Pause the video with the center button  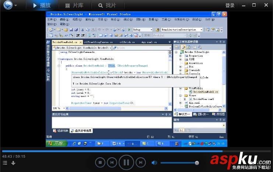point(126,162)
